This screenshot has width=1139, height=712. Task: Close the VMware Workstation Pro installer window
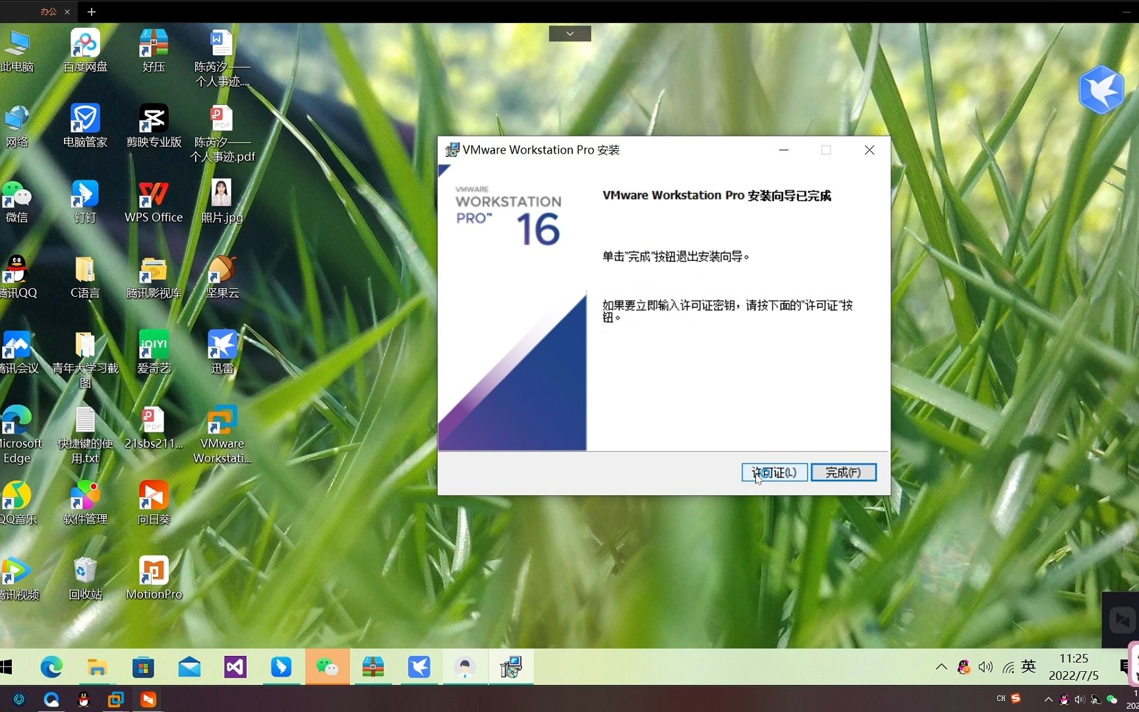click(x=869, y=150)
